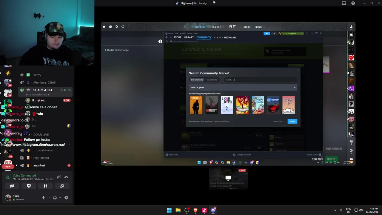
Task: Open NEWS tab in CS2 menu
Action: coord(258,27)
